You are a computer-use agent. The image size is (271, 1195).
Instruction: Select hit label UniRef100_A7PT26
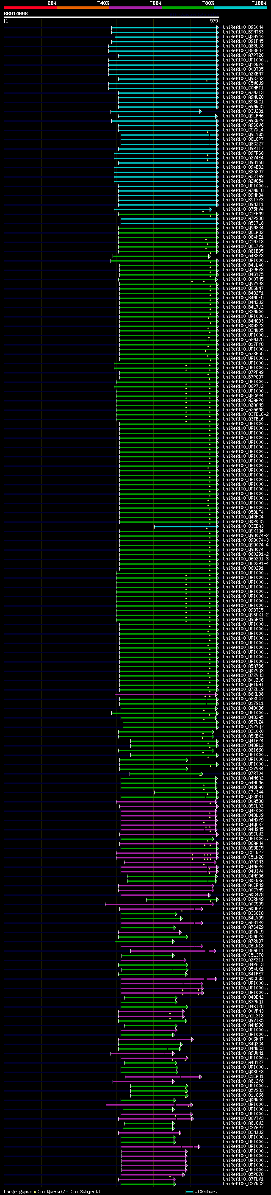243,55
